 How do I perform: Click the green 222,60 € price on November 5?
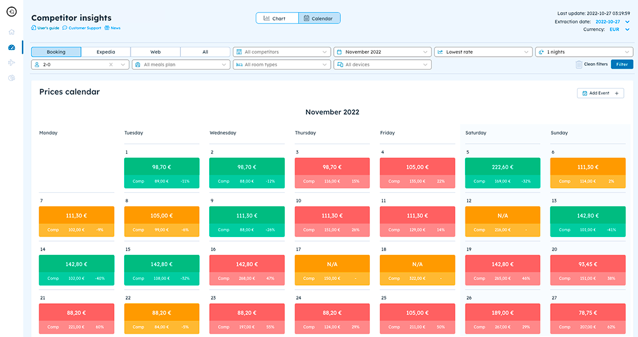pos(502,167)
